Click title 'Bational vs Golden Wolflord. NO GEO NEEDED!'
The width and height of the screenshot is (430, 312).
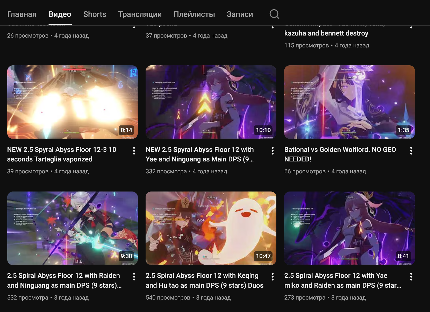coord(340,154)
